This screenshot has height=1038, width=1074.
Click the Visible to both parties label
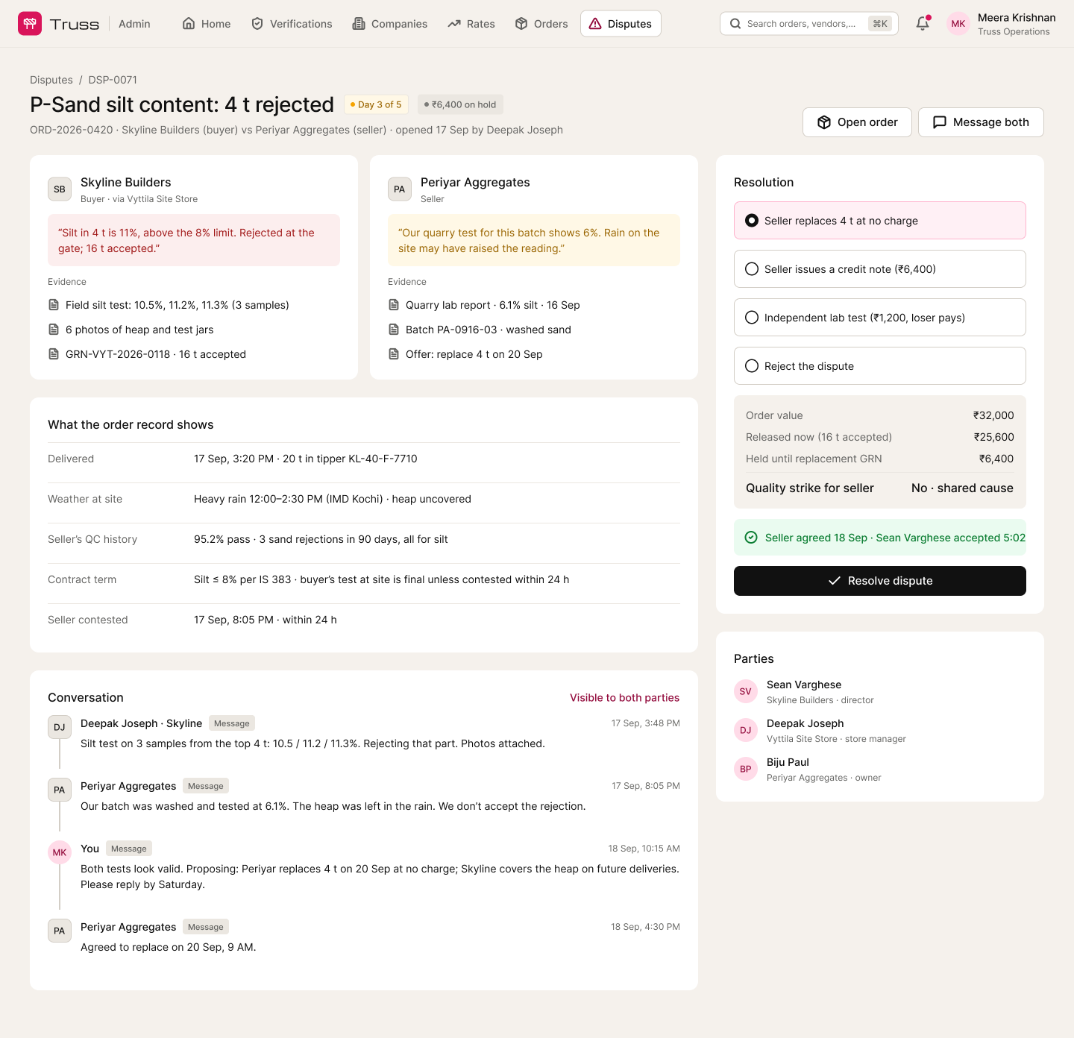[x=625, y=698]
